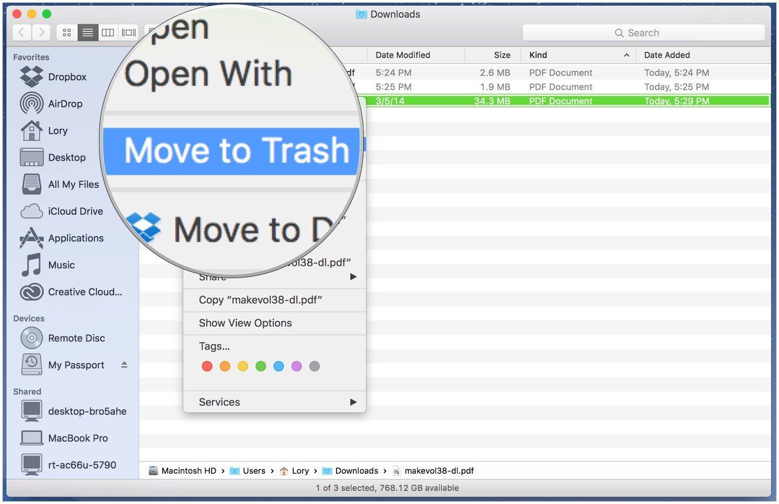Screen dimensions: 779x504
Task: Choose Show View Options in context menu
Action: coord(245,323)
